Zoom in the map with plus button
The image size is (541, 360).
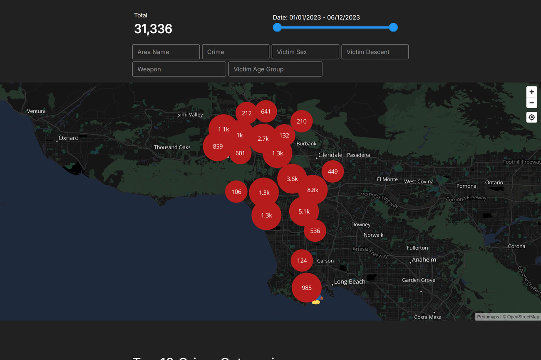[x=531, y=92]
